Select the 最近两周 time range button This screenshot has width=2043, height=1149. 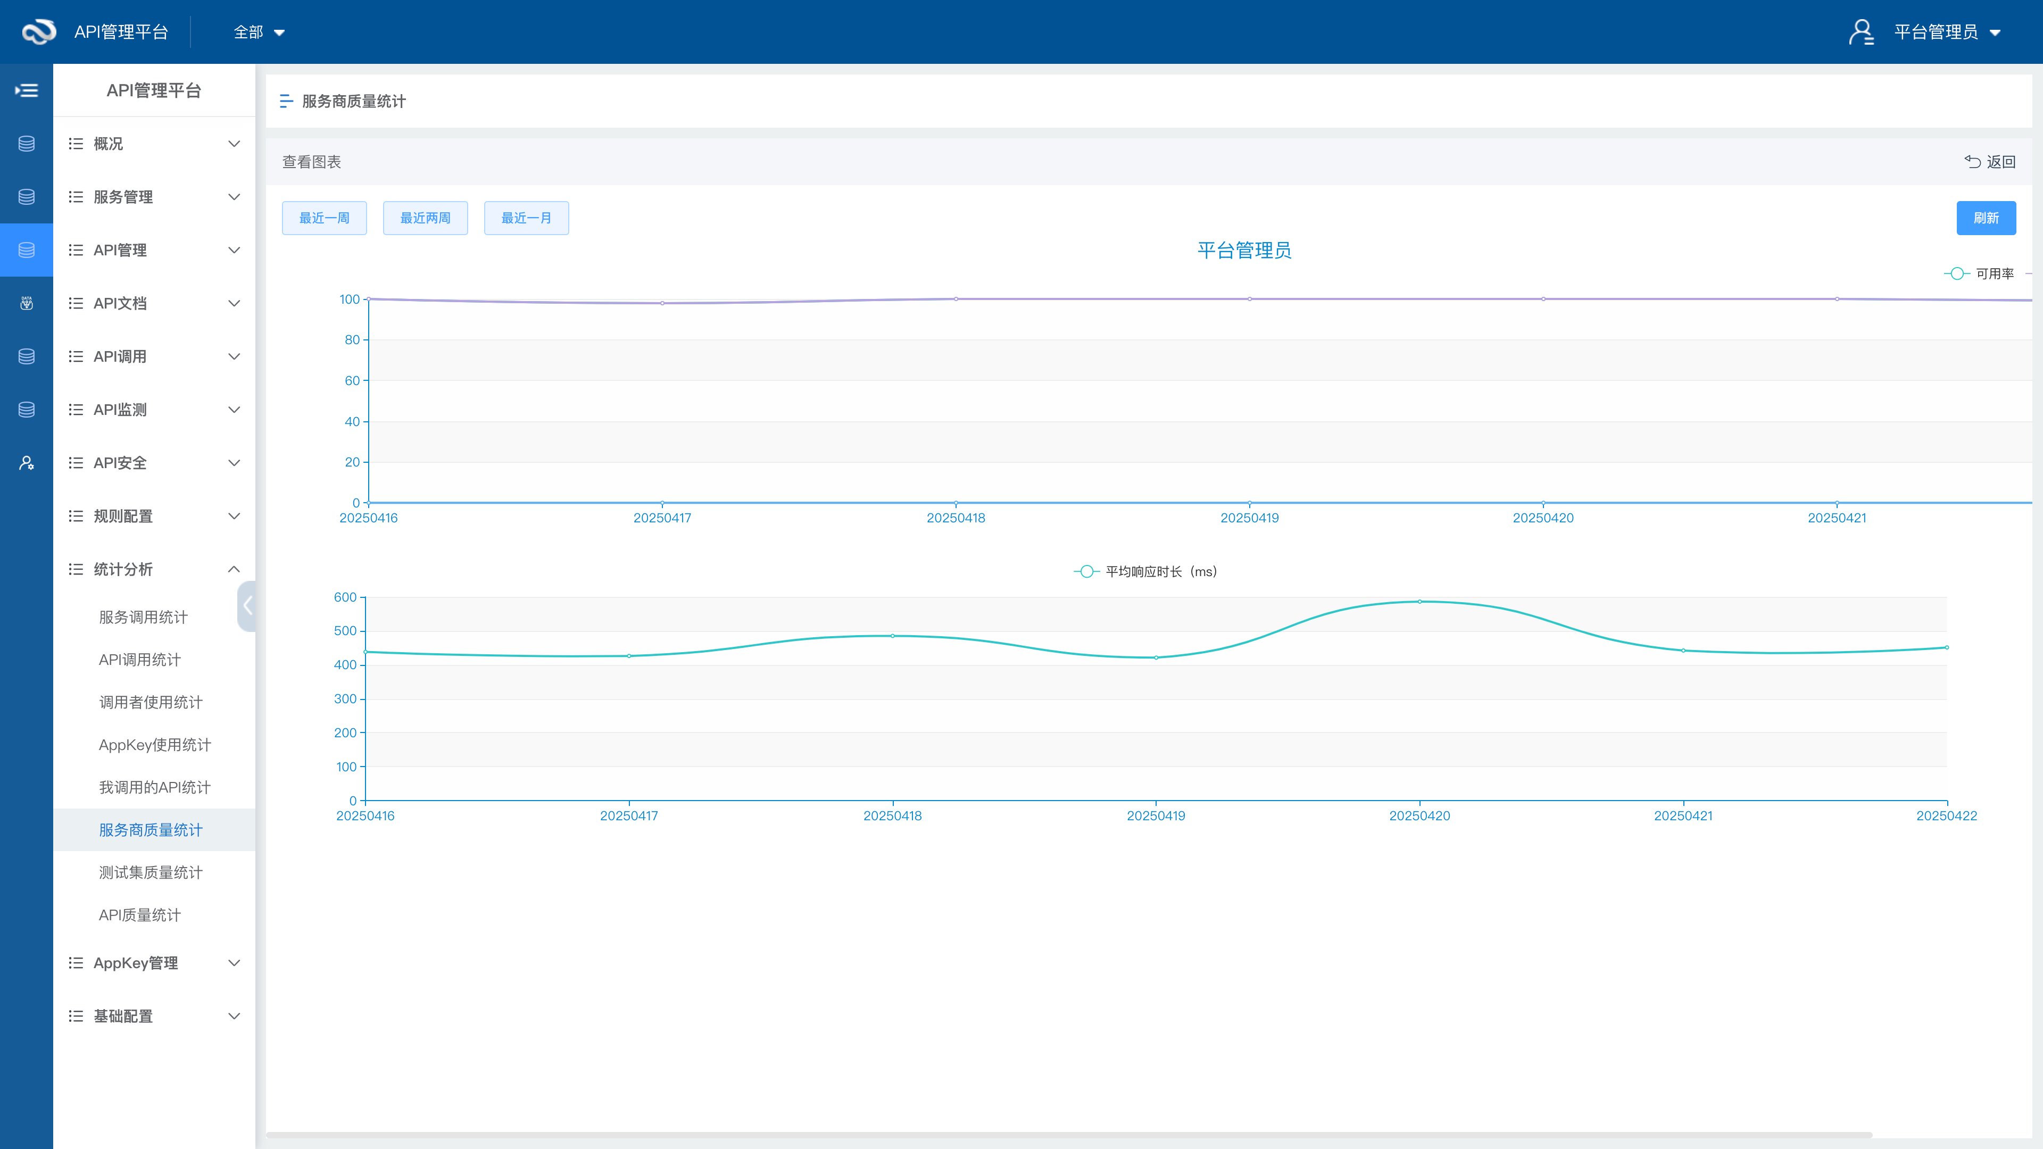tap(425, 218)
